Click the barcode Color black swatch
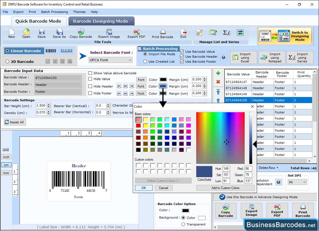This screenshot has height=231, width=319. pyautogui.click(x=186, y=211)
